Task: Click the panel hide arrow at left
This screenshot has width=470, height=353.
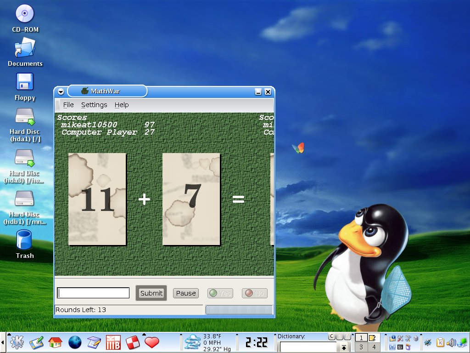Action: (x=3, y=342)
